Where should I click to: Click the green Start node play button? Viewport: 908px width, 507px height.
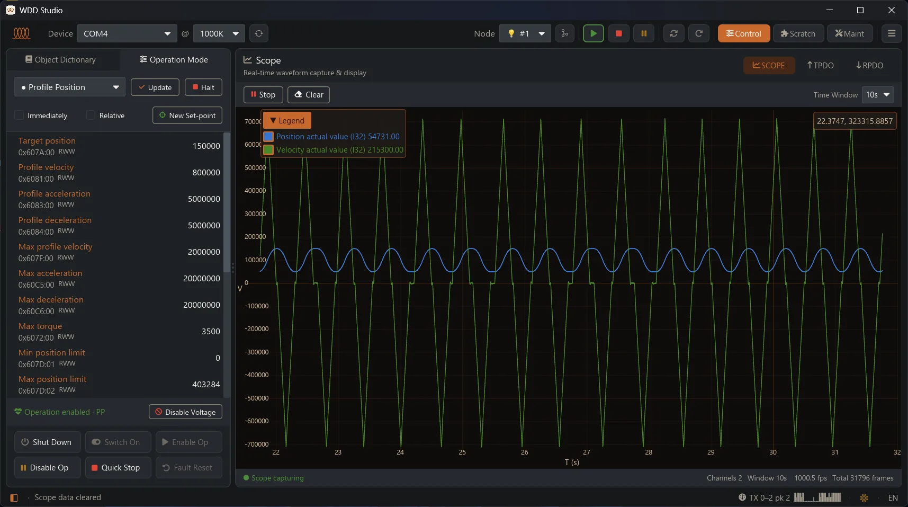(x=594, y=33)
